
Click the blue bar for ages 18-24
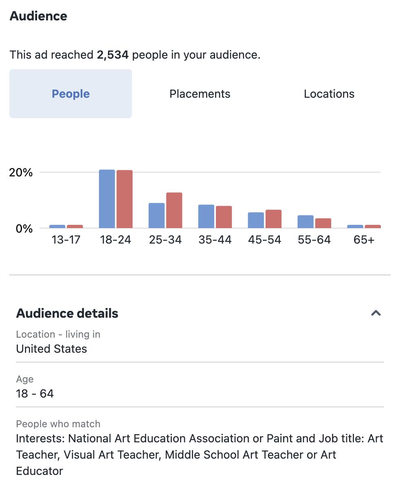(107, 199)
